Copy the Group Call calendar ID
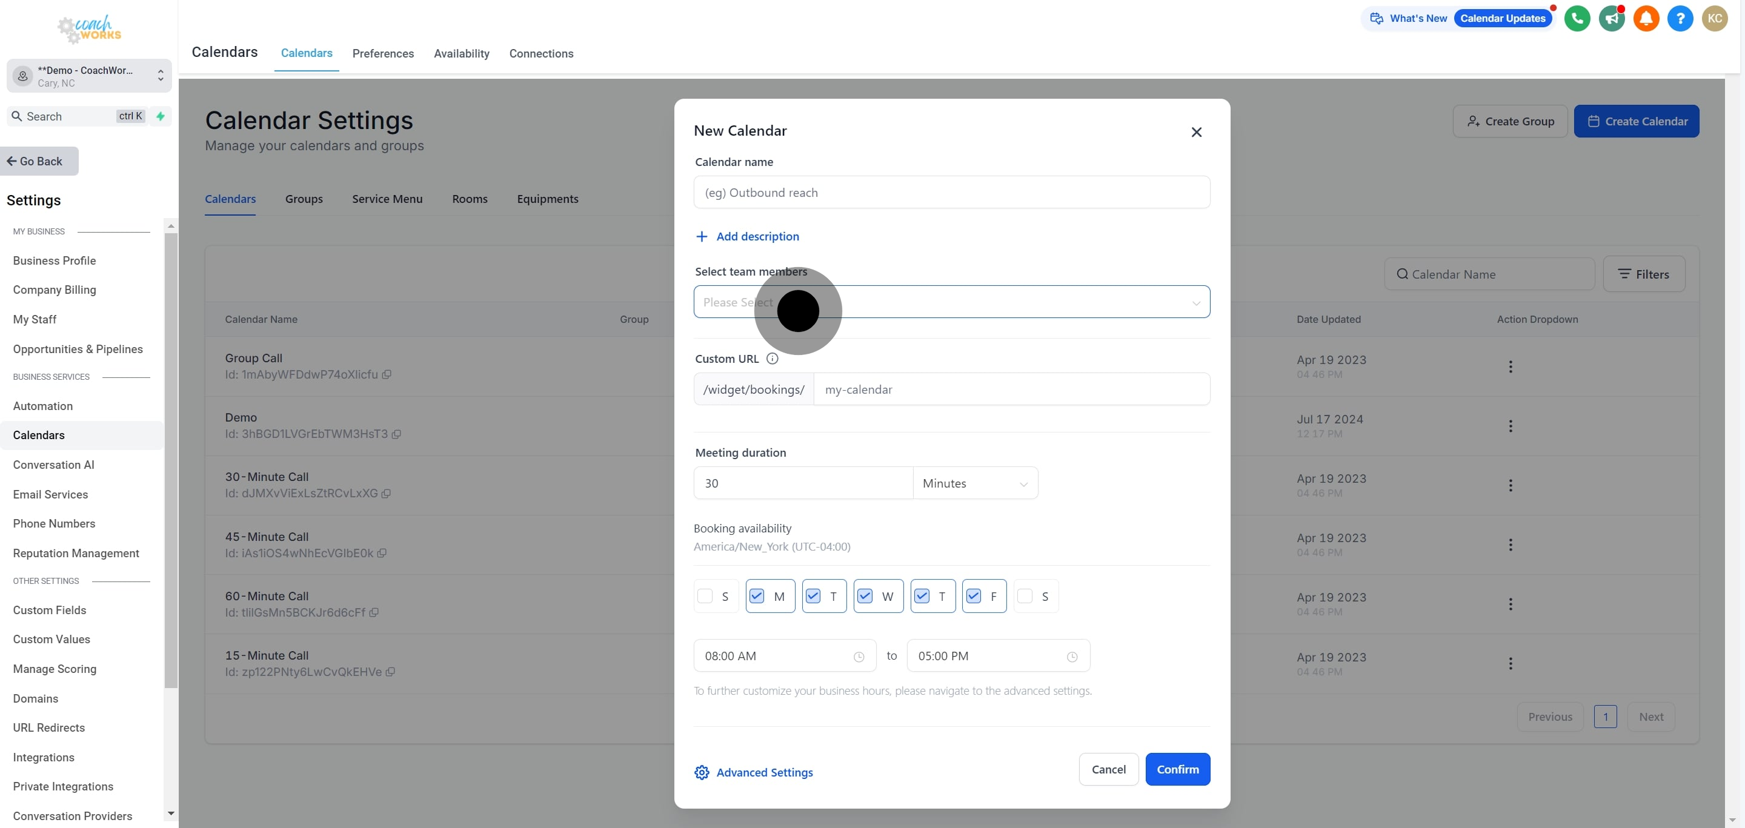Screen dimensions: 1745x828 coord(387,374)
